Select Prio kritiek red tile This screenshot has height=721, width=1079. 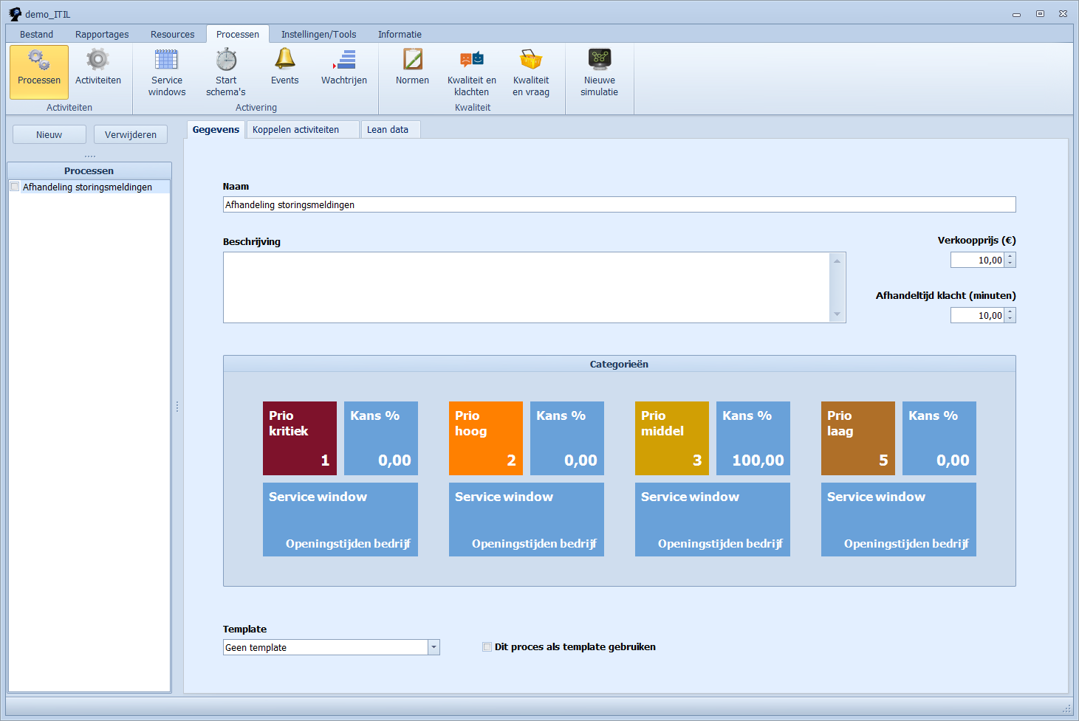pos(300,438)
